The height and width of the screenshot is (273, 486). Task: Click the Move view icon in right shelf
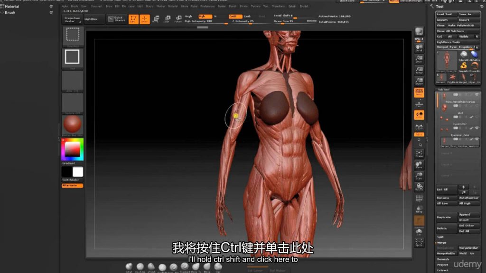[x=419, y=164]
